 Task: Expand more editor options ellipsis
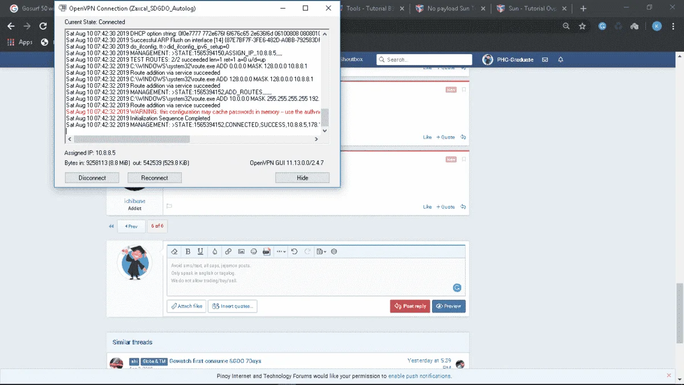[x=281, y=252]
